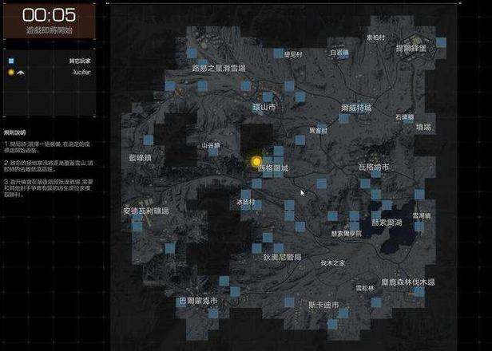The width and height of the screenshot is (492, 351).
Task: Click the 遊戲即將開始 status text
Action: click(50, 30)
